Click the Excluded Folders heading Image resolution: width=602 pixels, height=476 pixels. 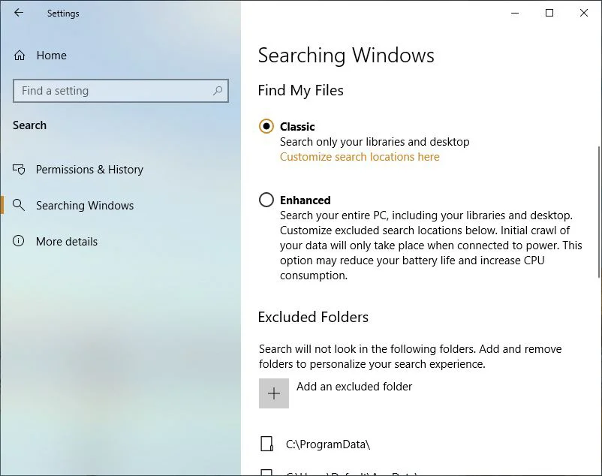[313, 317]
